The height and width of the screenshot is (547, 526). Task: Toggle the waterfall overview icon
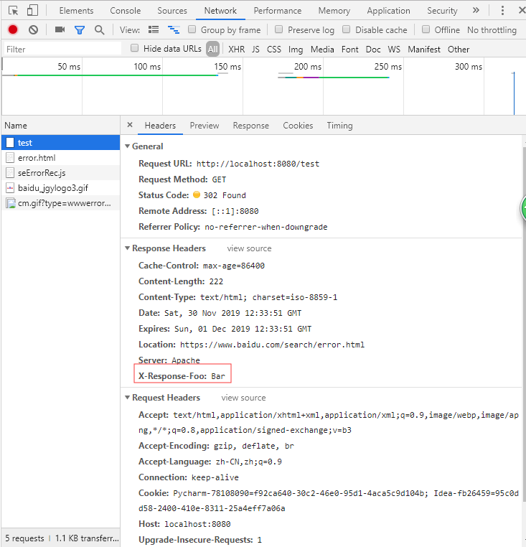point(174,30)
